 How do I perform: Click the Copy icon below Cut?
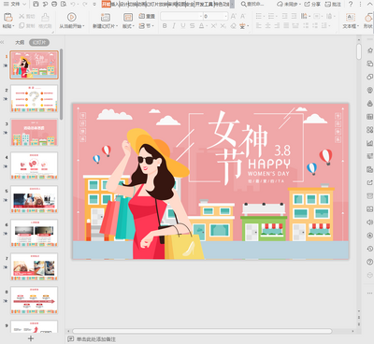click(22, 26)
